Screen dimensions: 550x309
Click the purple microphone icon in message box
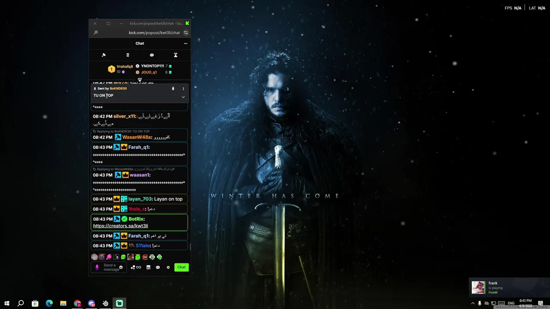point(97,267)
